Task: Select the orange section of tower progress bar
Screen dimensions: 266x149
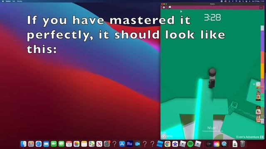Action: 262,71
